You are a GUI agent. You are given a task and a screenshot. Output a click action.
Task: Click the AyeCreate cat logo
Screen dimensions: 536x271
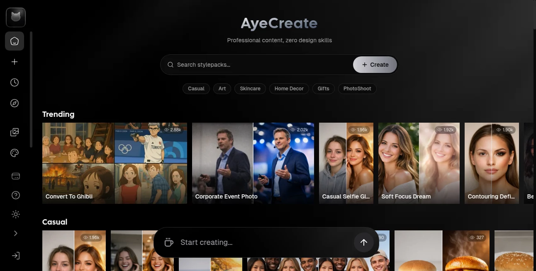coord(15,17)
